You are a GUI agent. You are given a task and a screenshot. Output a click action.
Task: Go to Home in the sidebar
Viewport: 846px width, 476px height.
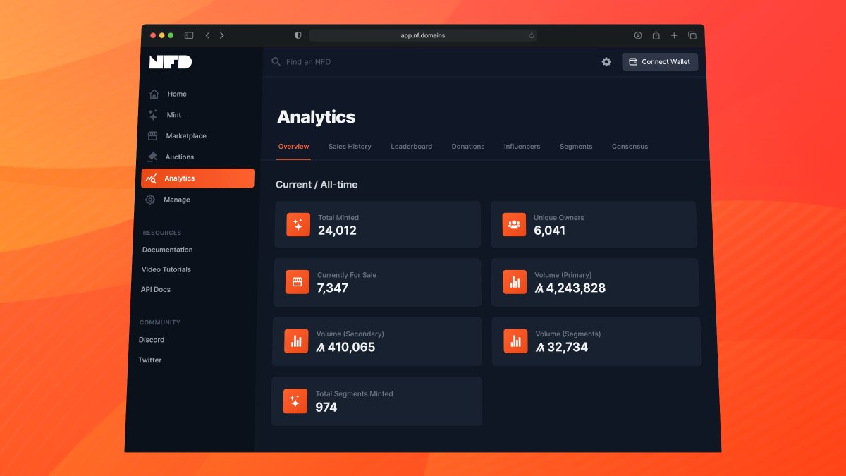[177, 94]
